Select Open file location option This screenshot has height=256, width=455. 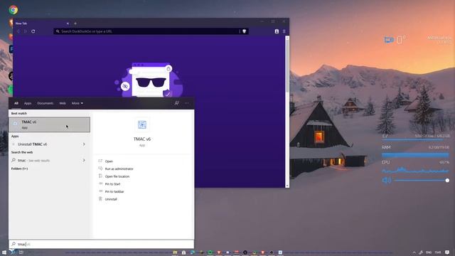[x=117, y=176]
